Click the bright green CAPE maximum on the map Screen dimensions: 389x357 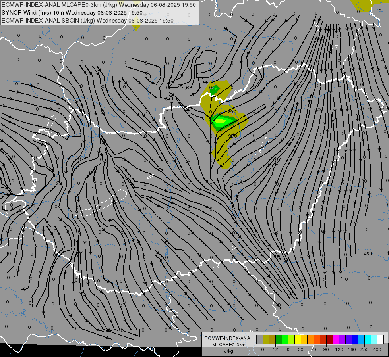click(x=221, y=121)
